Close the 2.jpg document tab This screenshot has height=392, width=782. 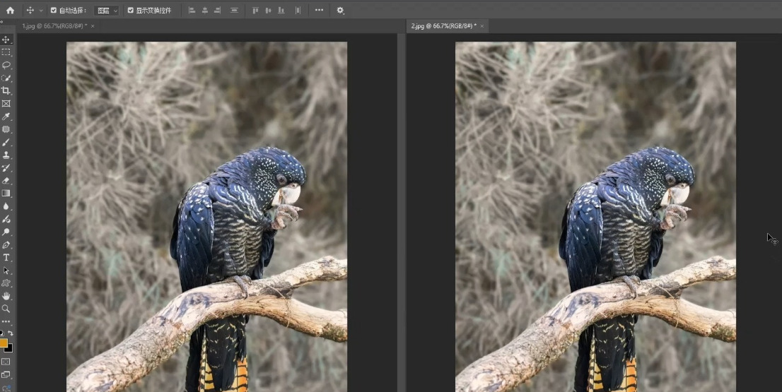(482, 26)
